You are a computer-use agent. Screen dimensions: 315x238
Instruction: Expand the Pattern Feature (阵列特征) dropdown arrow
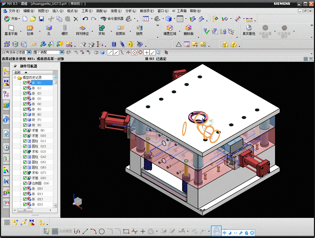(x=92, y=31)
